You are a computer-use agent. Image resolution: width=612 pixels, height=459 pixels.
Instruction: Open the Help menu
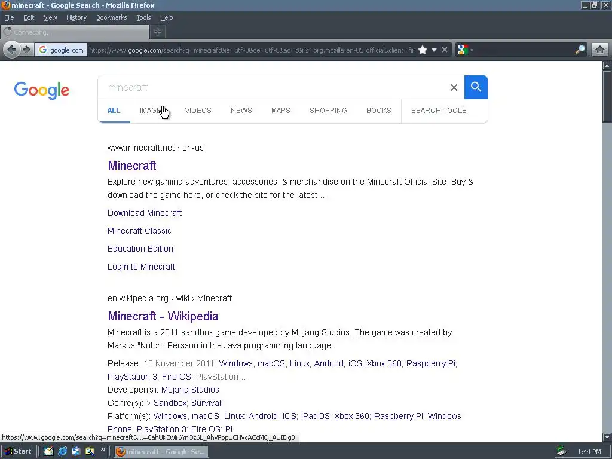[166, 17]
